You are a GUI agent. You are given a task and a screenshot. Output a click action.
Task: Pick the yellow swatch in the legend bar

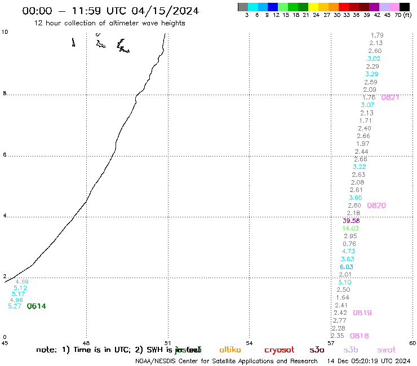[313, 7]
